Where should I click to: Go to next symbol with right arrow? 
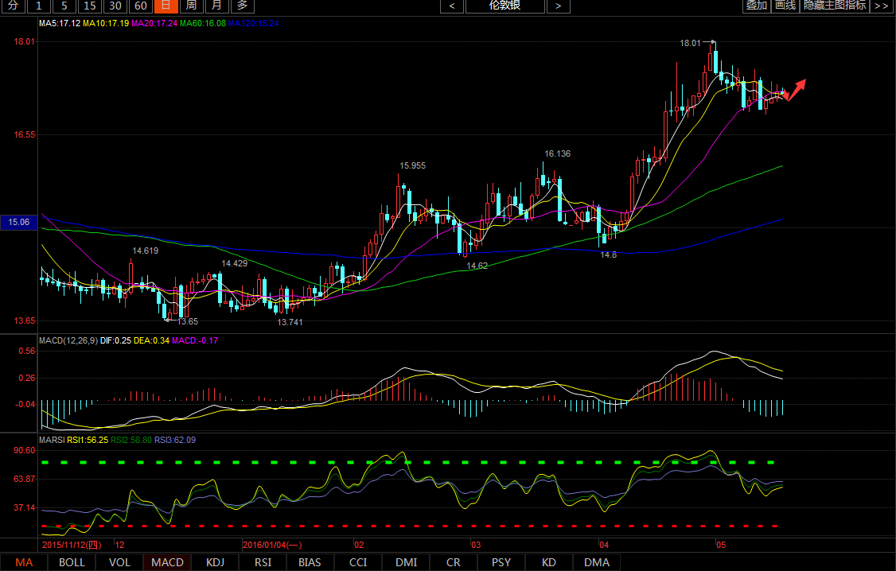[x=558, y=6]
